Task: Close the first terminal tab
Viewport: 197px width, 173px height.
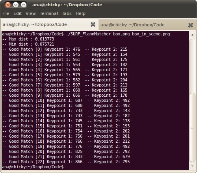Action: coord(93,24)
